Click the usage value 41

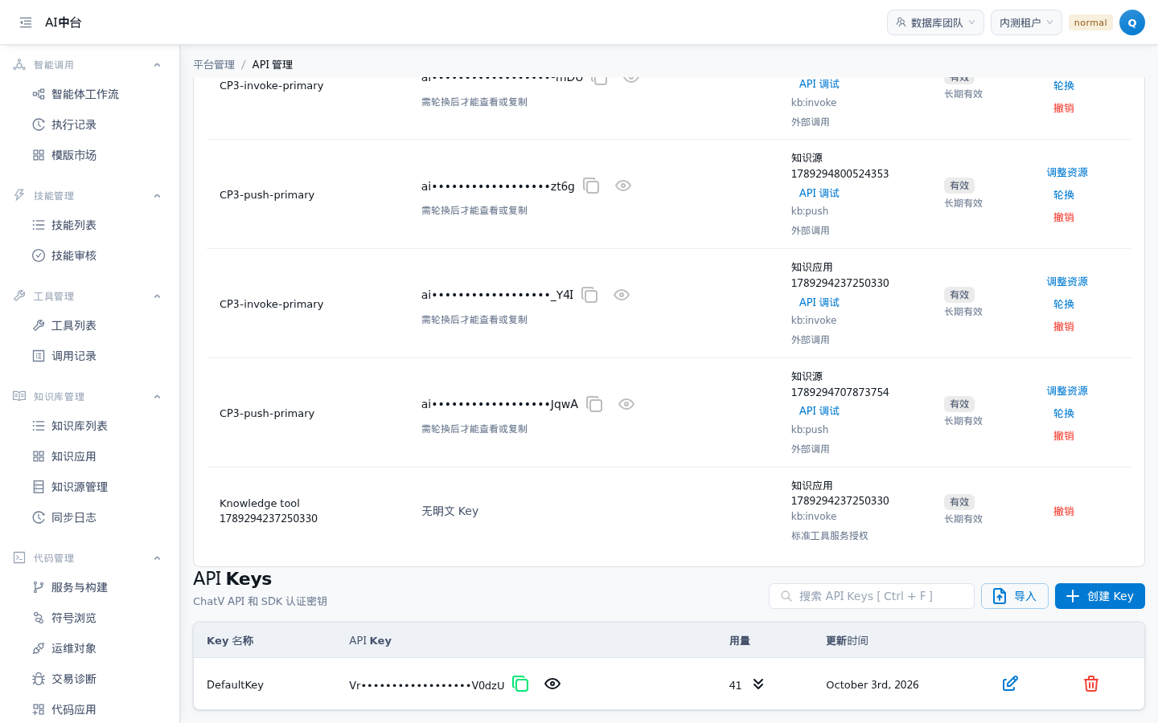click(x=735, y=685)
